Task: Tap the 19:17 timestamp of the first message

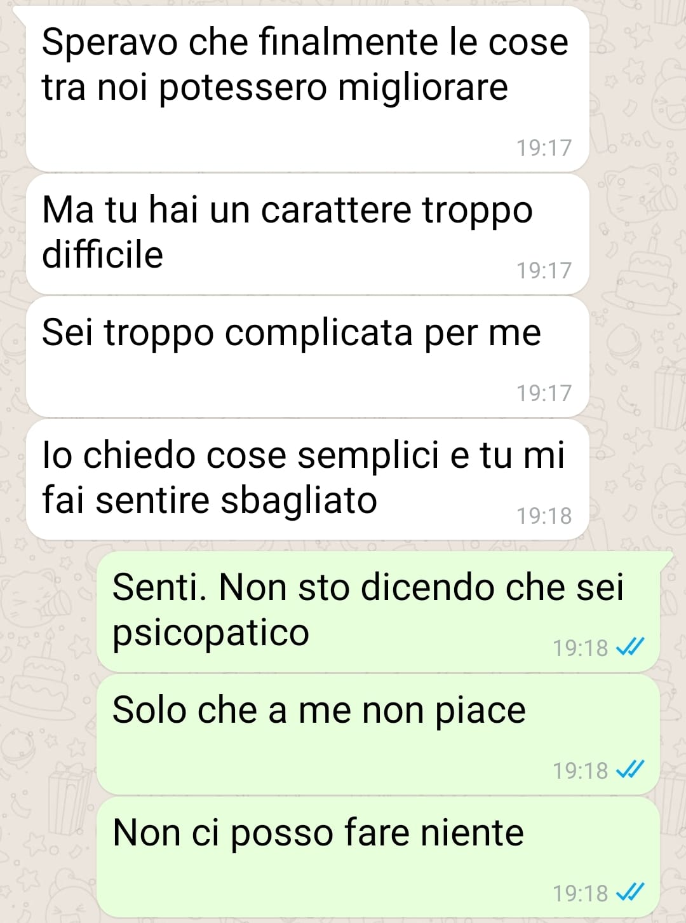Action: (x=544, y=147)
